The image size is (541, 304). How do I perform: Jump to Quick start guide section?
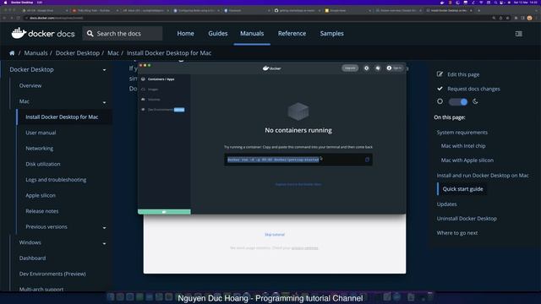[462, 189]
